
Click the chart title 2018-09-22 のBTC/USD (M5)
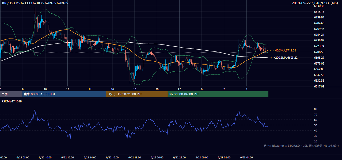(316, 3)
